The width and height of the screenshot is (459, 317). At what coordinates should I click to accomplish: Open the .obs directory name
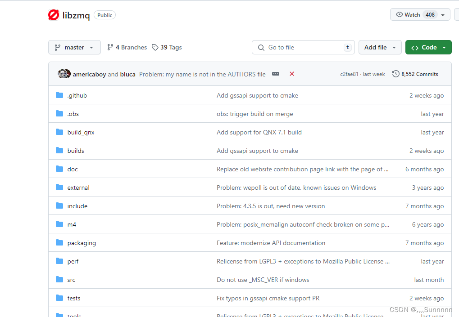pos(73,114)
